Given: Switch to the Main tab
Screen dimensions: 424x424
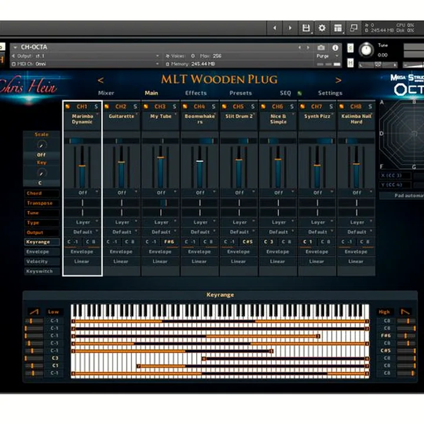Looking at the screenshot, I should point(151,93).
